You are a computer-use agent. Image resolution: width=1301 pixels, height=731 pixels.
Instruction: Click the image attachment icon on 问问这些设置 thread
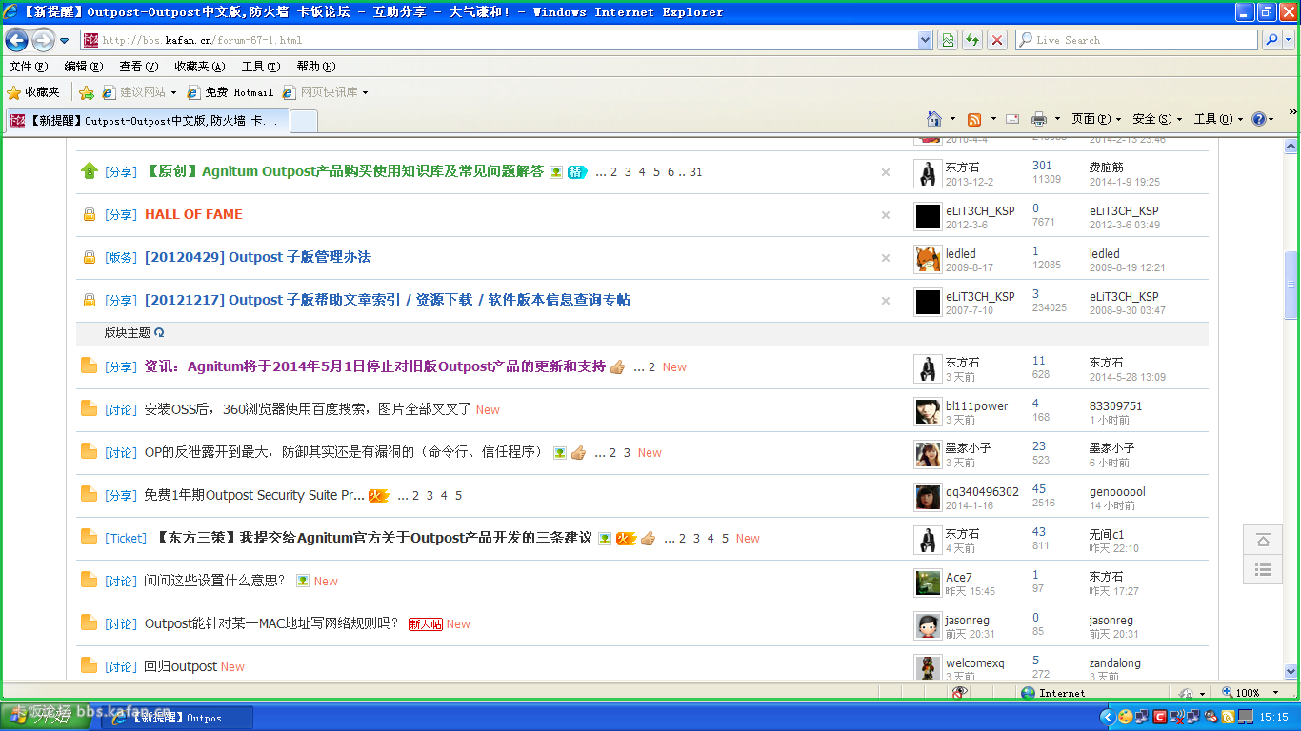[x=303, y=581]
